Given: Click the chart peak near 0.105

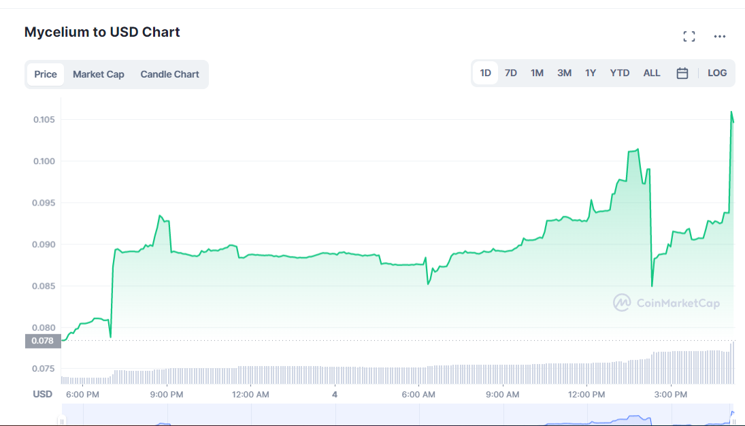Looking at the screenshot, I should tap(731, 112).
